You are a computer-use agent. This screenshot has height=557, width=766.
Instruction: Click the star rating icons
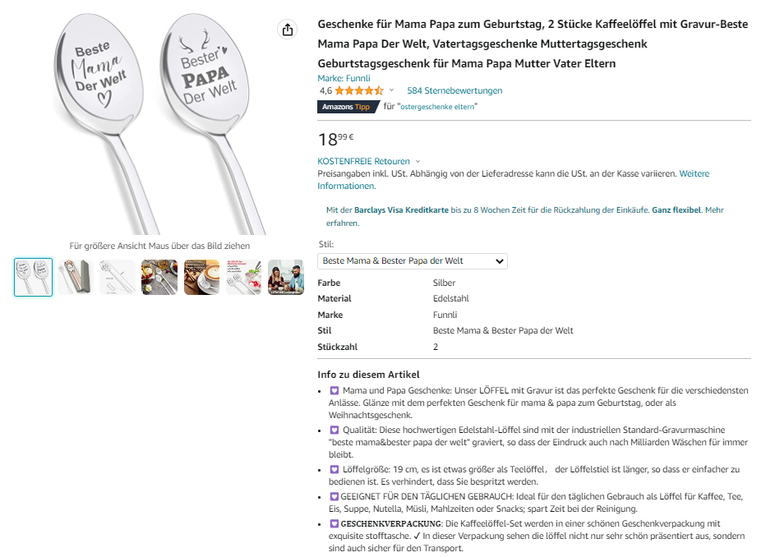[359, 90]
